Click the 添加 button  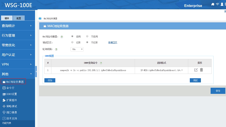point(50,80)
